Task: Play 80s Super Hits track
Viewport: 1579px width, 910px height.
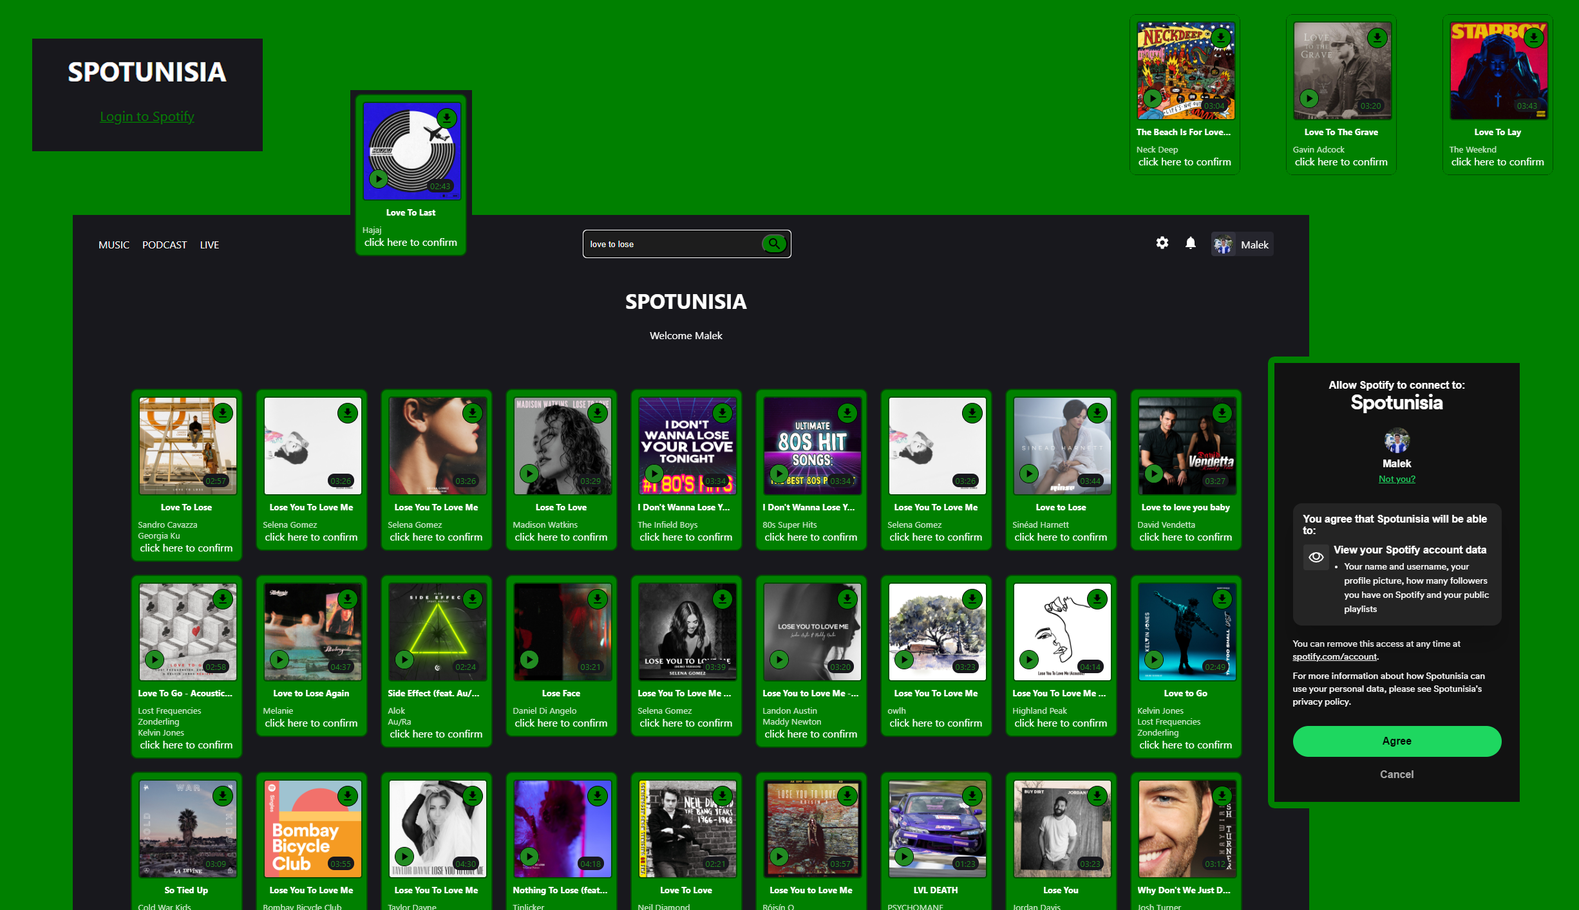Action: pyautogui.click(x=779, y=474)
